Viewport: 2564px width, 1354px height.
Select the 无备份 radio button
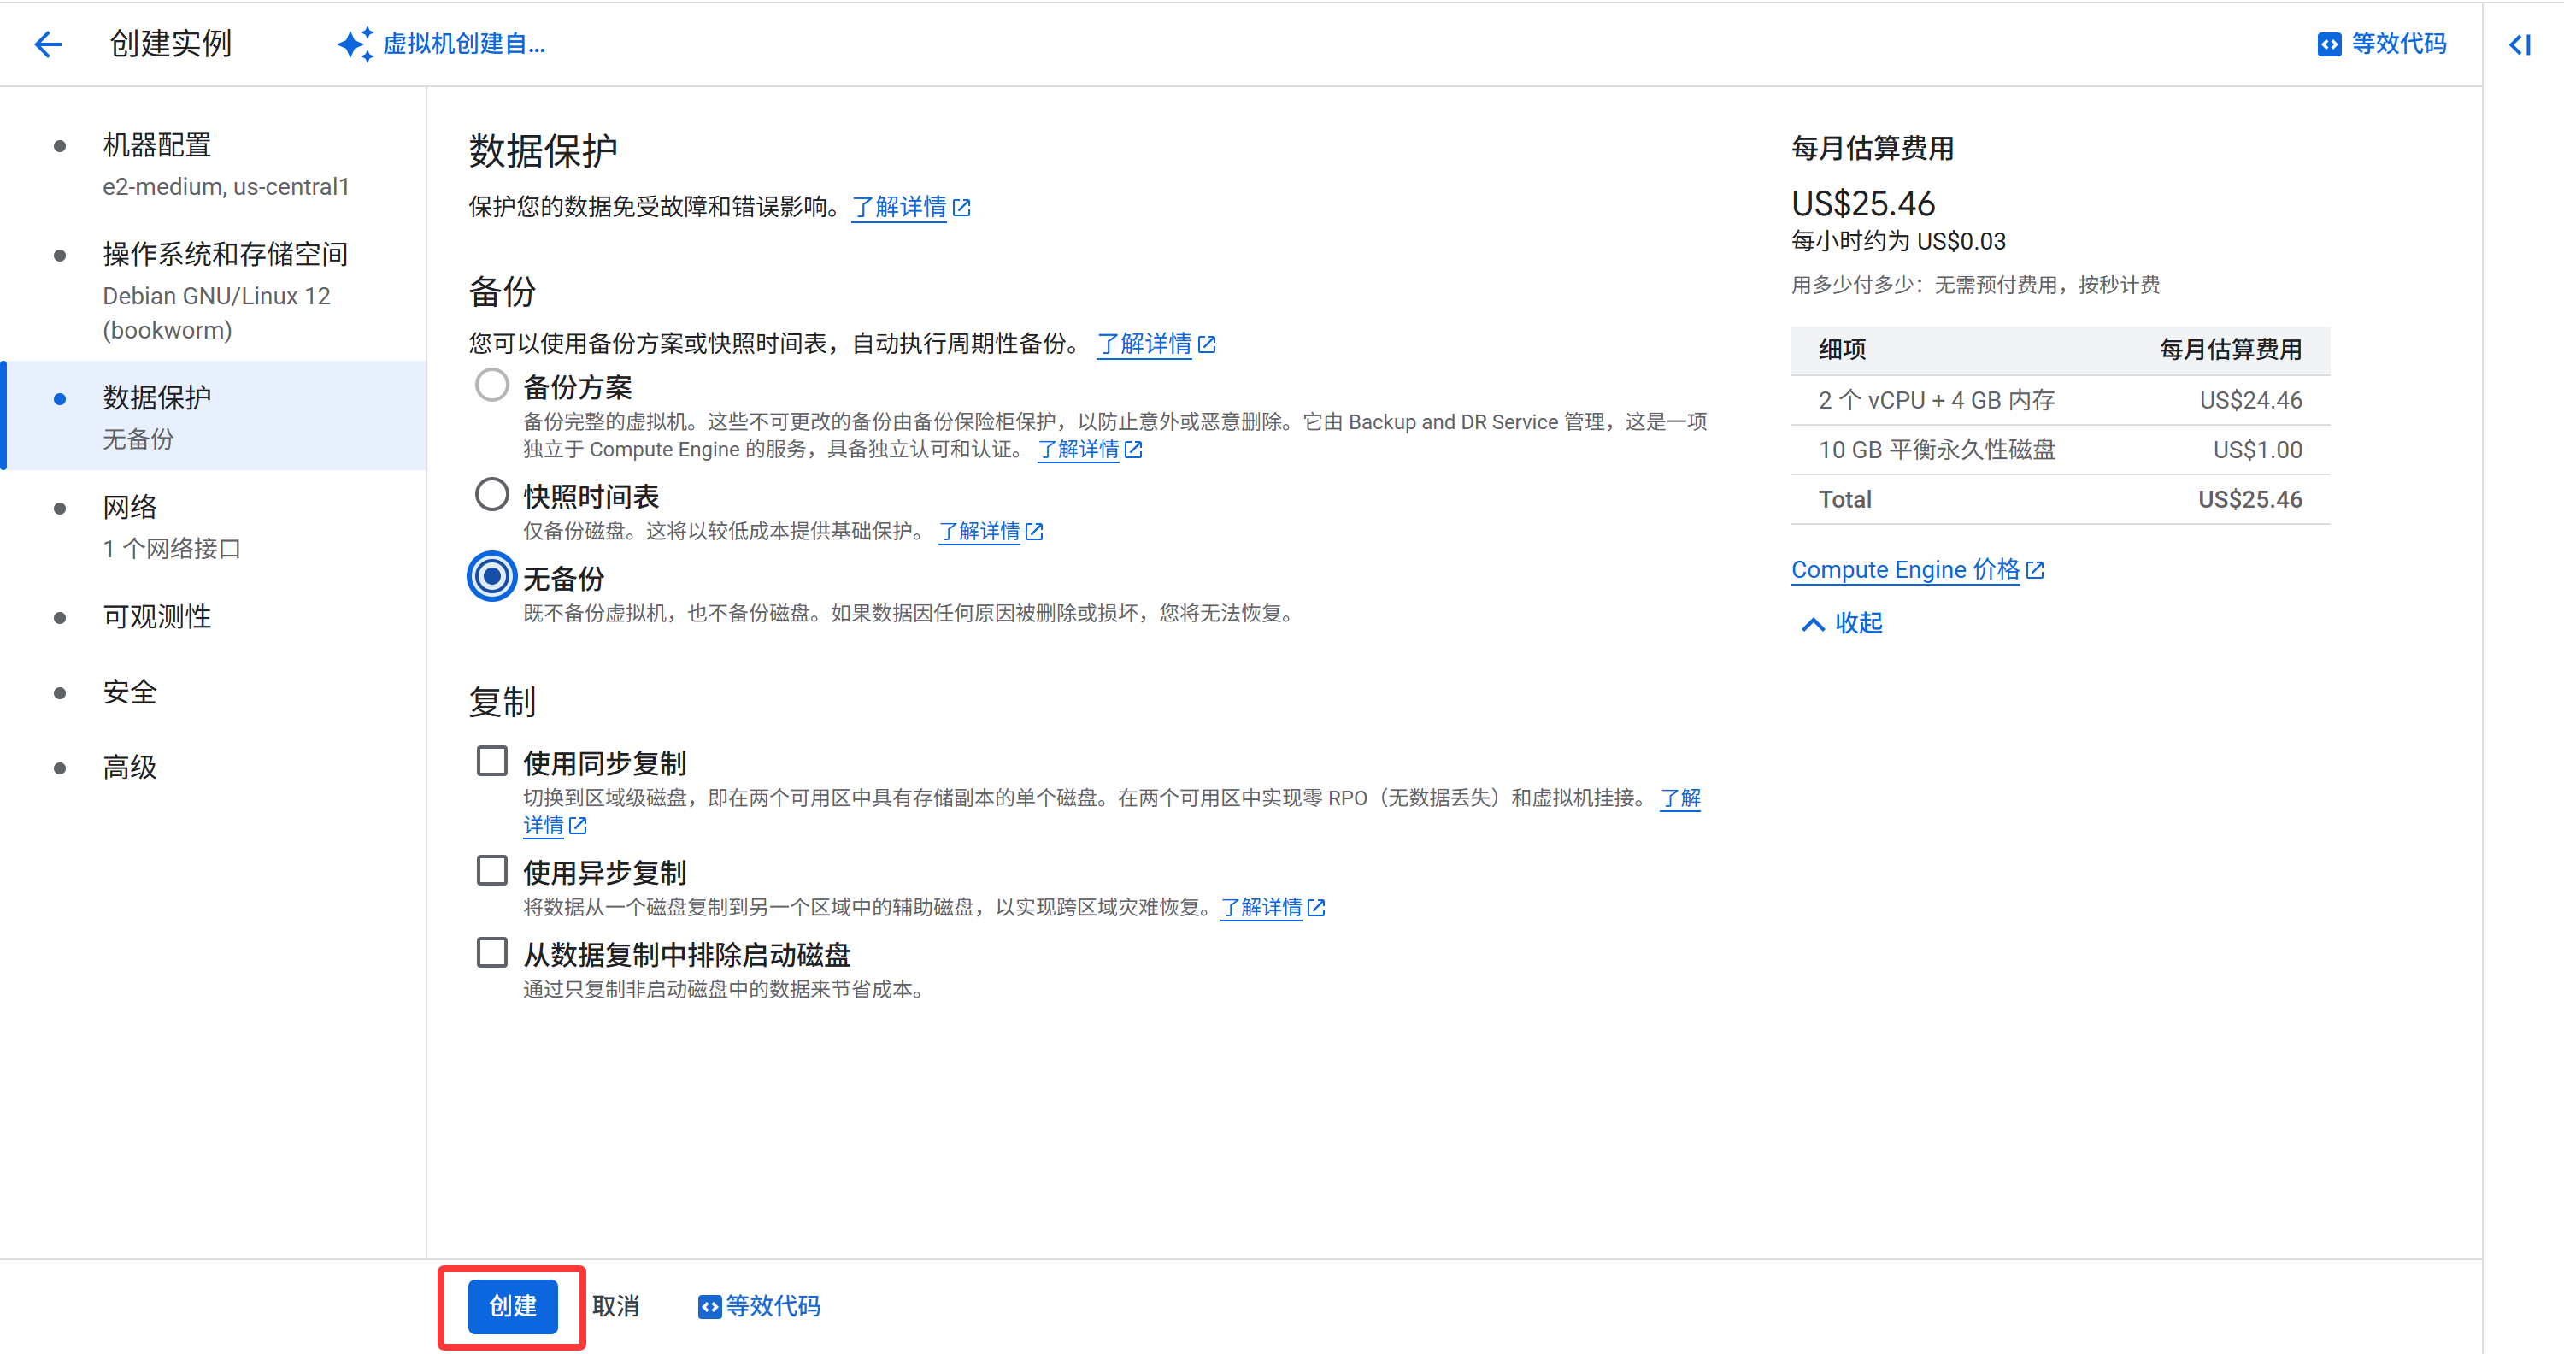491,576
